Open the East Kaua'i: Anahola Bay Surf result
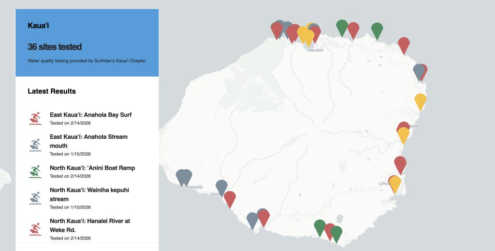 coord(90,115)
